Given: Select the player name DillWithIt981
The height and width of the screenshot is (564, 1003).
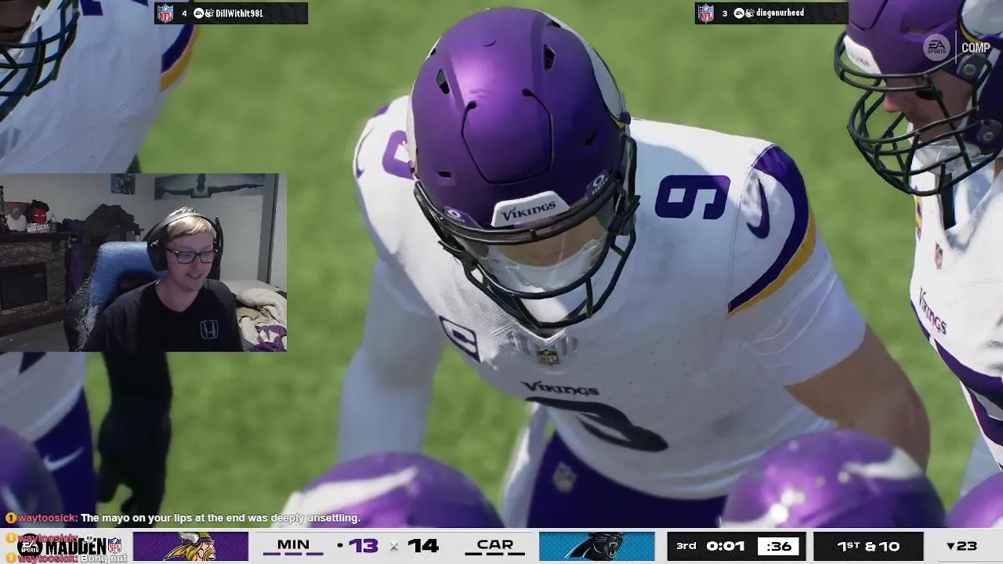Looking at the screenshot, I should tap(239, 13).
